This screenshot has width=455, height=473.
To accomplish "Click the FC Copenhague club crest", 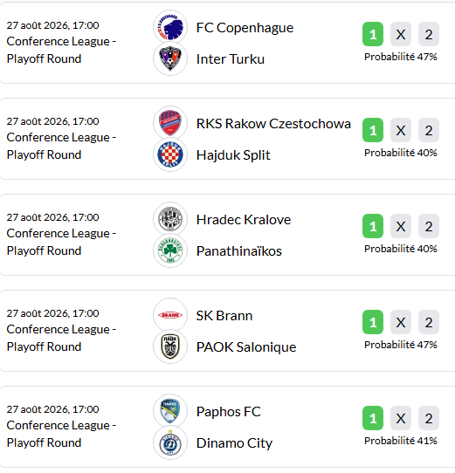I will [170, 27].
